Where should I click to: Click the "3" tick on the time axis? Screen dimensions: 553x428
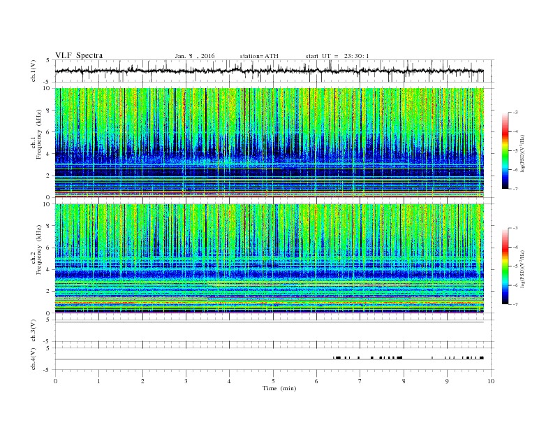pyautogui.click(x=186, y=381)
